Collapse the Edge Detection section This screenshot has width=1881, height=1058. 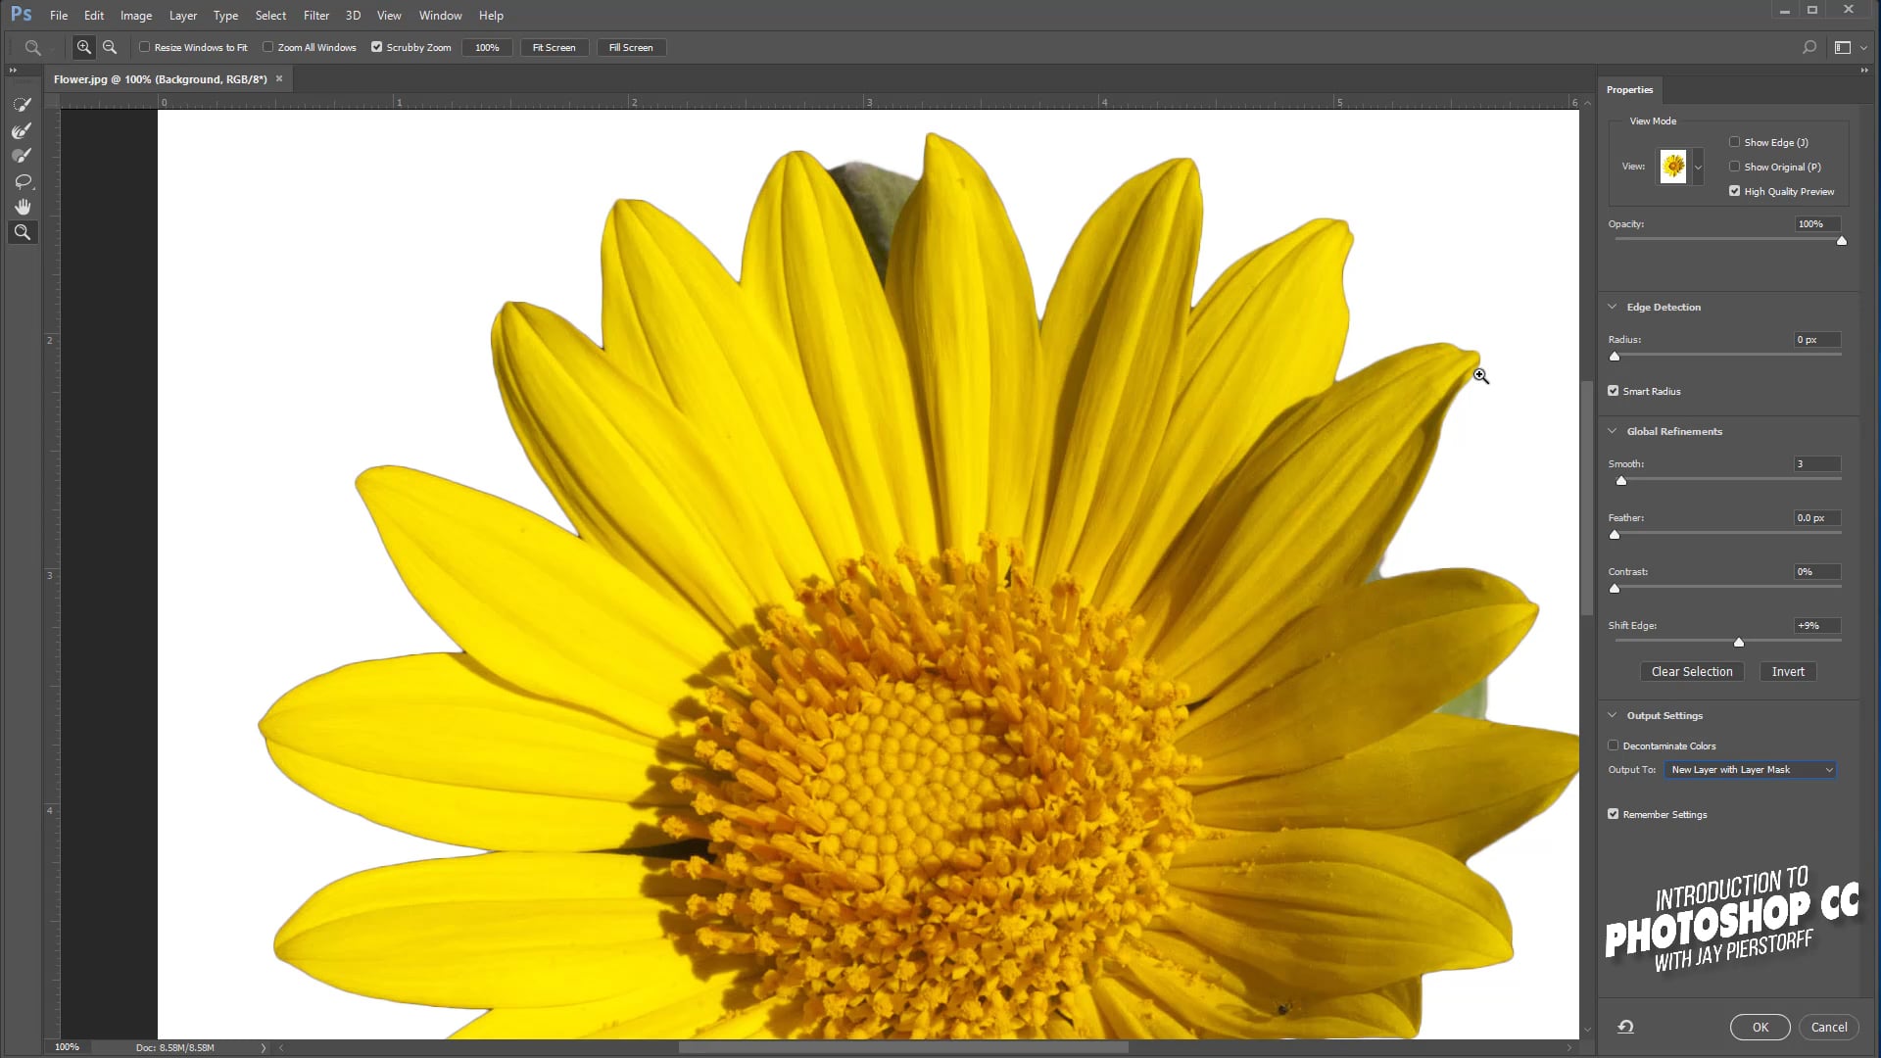pyautogui.click(x=1613, y=307)
